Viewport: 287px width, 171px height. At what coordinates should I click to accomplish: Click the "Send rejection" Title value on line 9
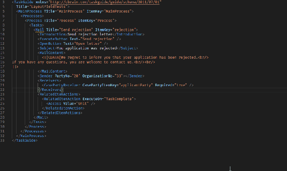[76, 30]
